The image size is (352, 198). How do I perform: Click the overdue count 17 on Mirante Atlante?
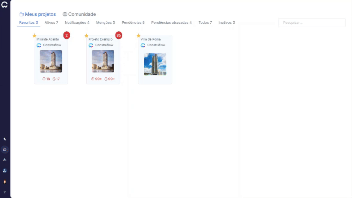pos(56,79)
